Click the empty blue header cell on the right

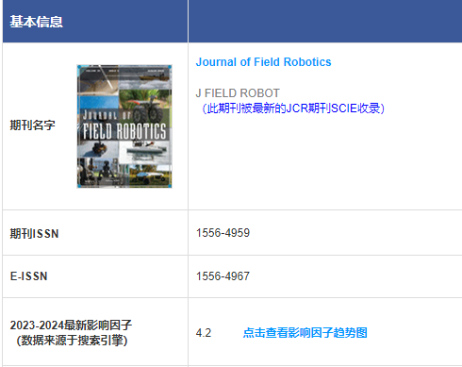325,21
